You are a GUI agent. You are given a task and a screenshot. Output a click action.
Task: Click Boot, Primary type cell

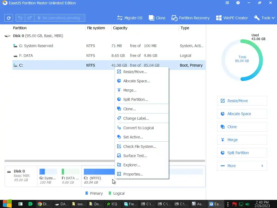click(191, 65)
